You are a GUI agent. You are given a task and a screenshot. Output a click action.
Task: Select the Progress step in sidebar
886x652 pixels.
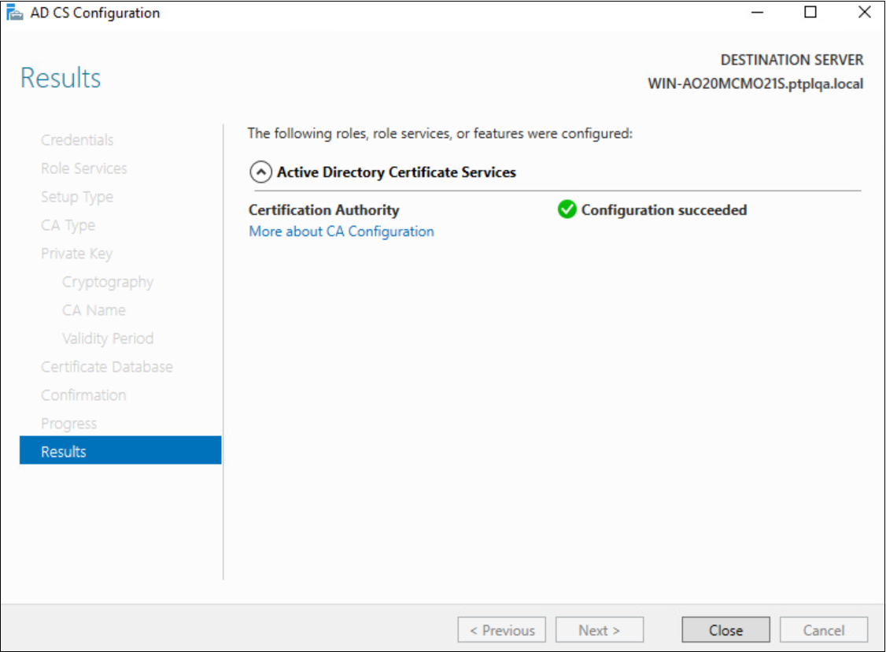tap(68, 424)
